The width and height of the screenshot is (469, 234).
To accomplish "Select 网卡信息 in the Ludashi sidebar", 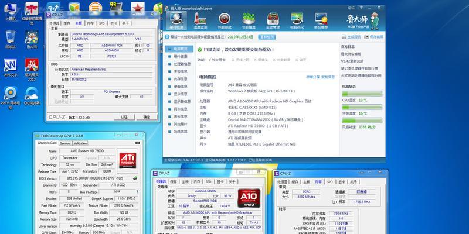I will (178, 109).
